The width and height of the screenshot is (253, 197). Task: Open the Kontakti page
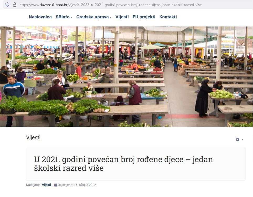click(168, 17)
